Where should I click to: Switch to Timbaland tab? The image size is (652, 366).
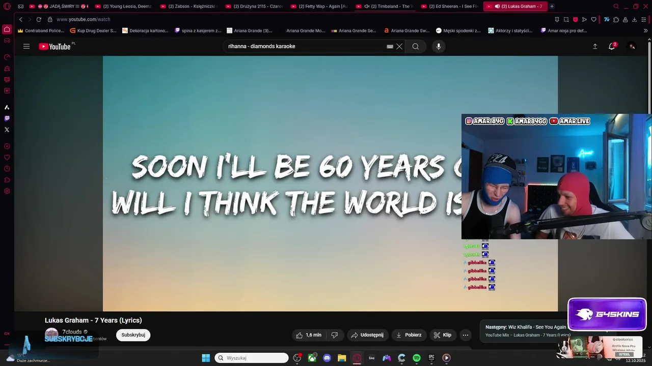click(385, 6)
